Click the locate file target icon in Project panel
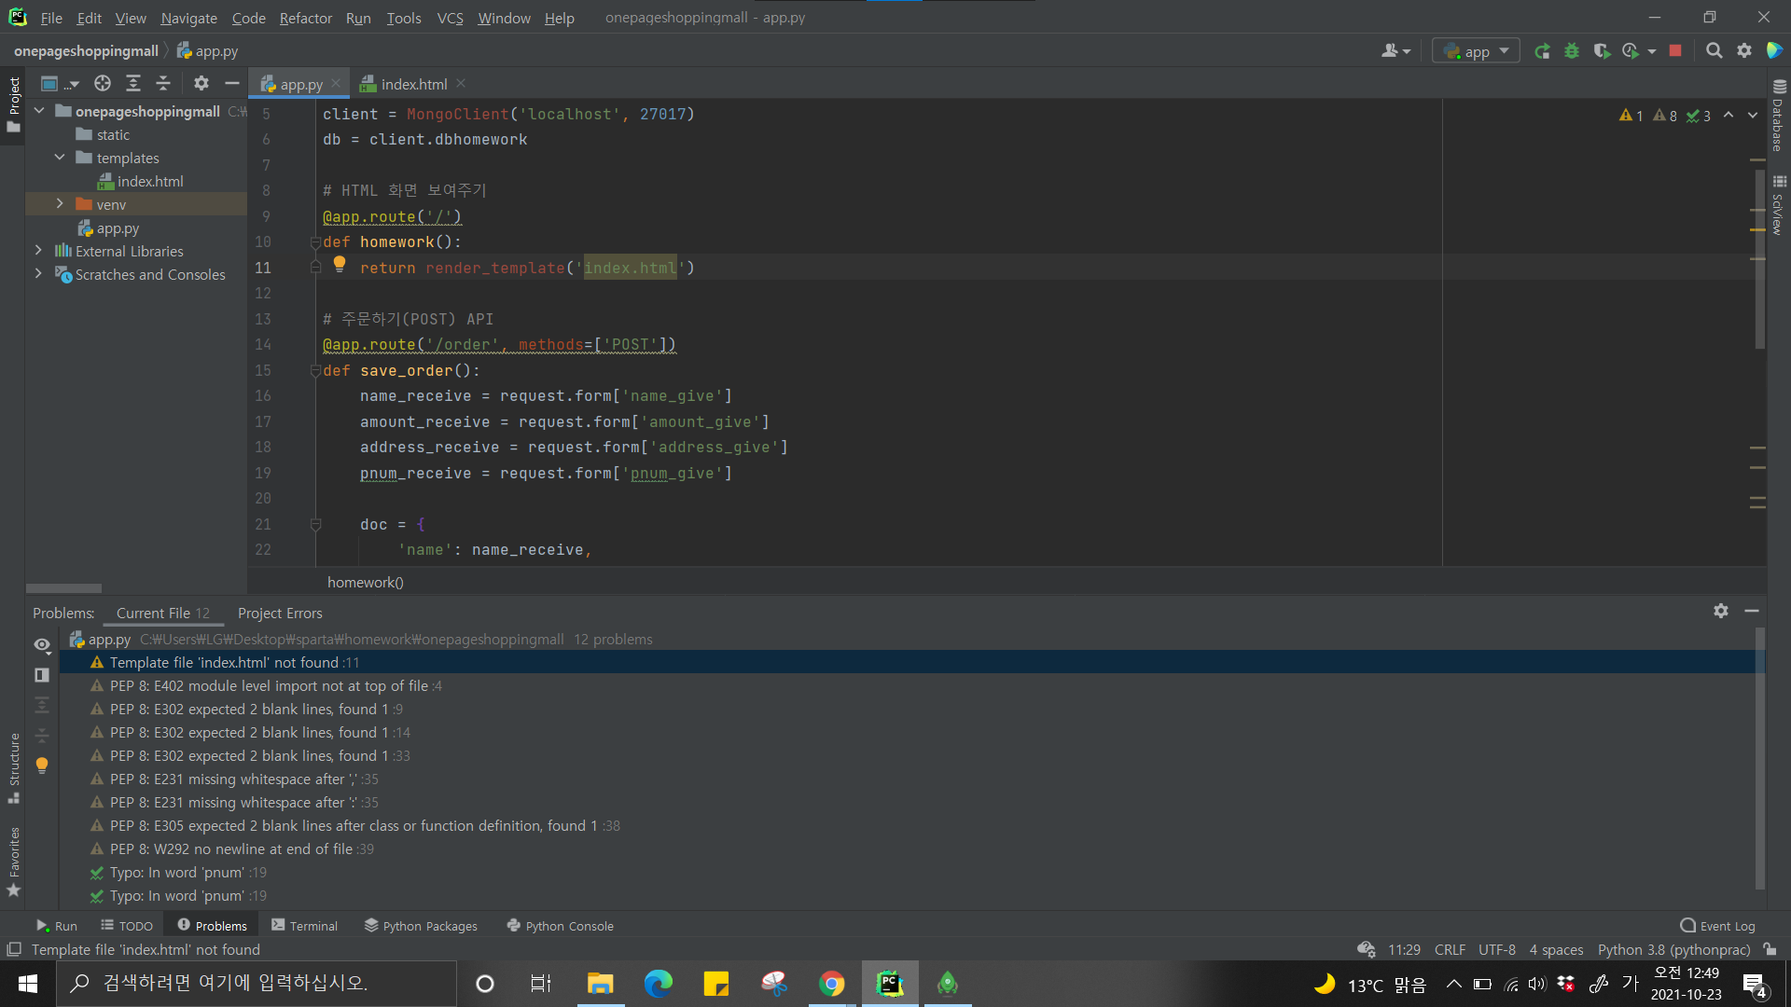The width and height of the screenshot is (1791, 1007). point(103,84)
